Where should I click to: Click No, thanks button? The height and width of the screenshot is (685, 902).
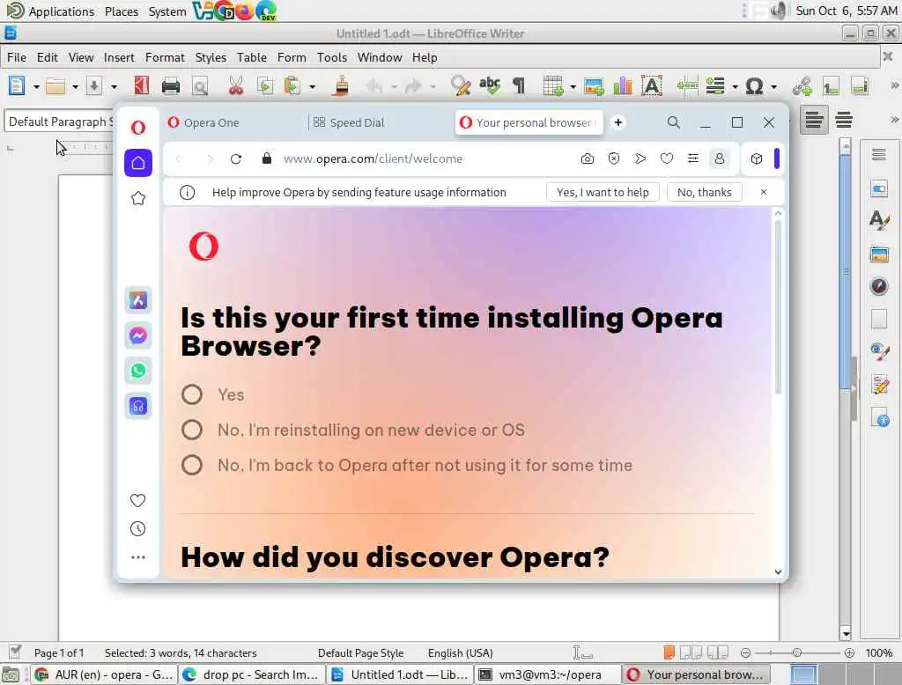click(x=704, y=192)
